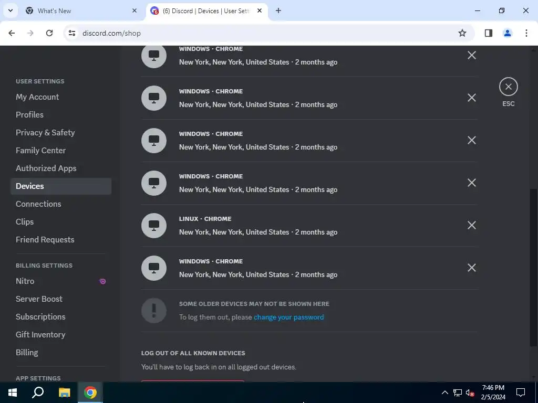Open the taskbar clock and date
Screen dimensions: 538x403
pyautogui.click(x=493, y=393)
